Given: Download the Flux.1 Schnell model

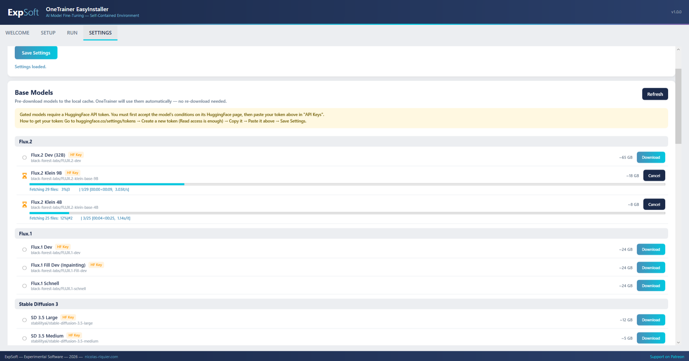Looking at the screenshot, I should click(651, 286).
